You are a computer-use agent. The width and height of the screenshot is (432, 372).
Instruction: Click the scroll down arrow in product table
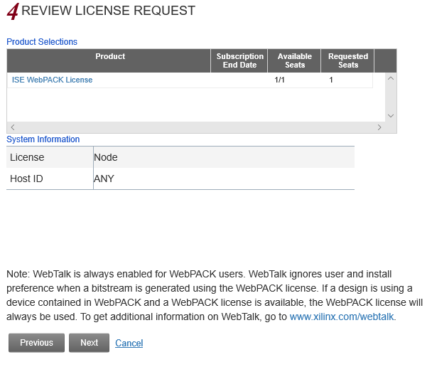[390, 115]
